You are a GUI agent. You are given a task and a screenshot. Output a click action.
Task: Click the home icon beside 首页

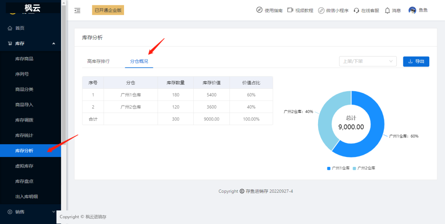10,28
